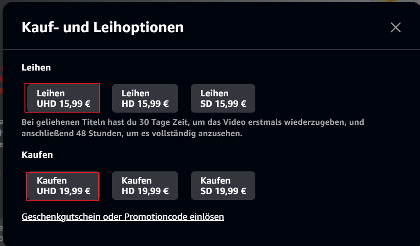Click the Kauf- und Leihoptionen dialog title
The image size is (420, 246).
pyautogui.click(x=103, y=28)
